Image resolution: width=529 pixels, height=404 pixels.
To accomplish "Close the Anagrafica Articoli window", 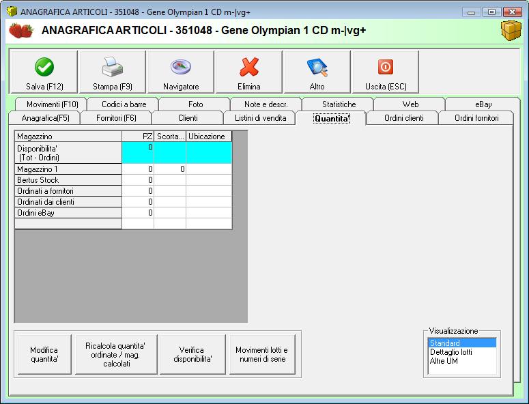I will click(x=512, y=12).
